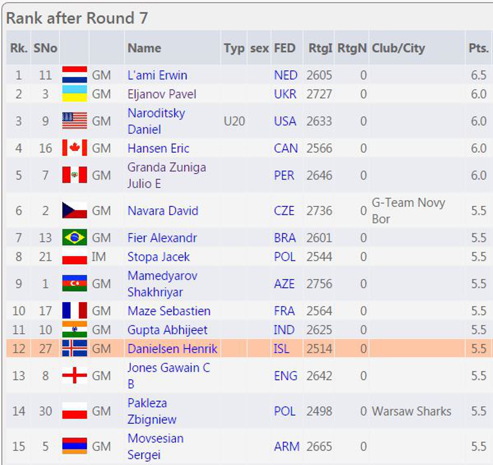Click the Pts. column header
Screen dimensions: 493x465
(478, 48)
